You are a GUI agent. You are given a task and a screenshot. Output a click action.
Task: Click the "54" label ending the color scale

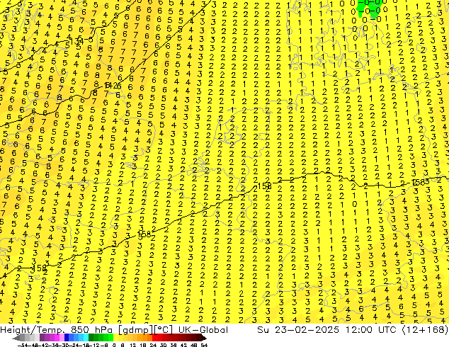click(204, 345)
